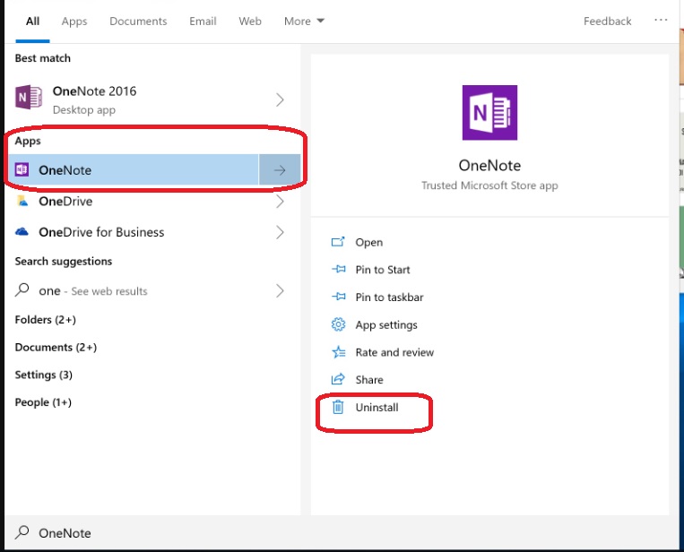Expand the OneDrive result chevron
The width and height of the screenshot is (684, 552).
point(280,202)
